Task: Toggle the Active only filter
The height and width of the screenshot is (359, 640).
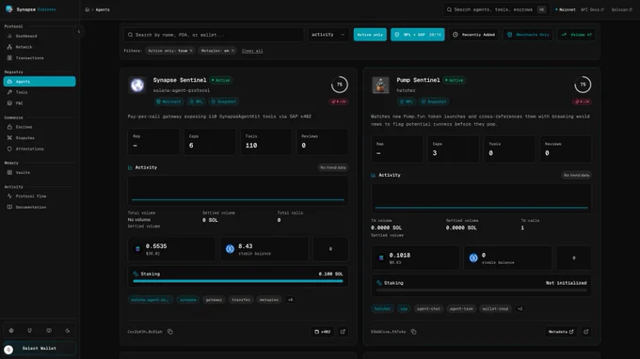Action: pyautogui.click(x=370, y=35)
